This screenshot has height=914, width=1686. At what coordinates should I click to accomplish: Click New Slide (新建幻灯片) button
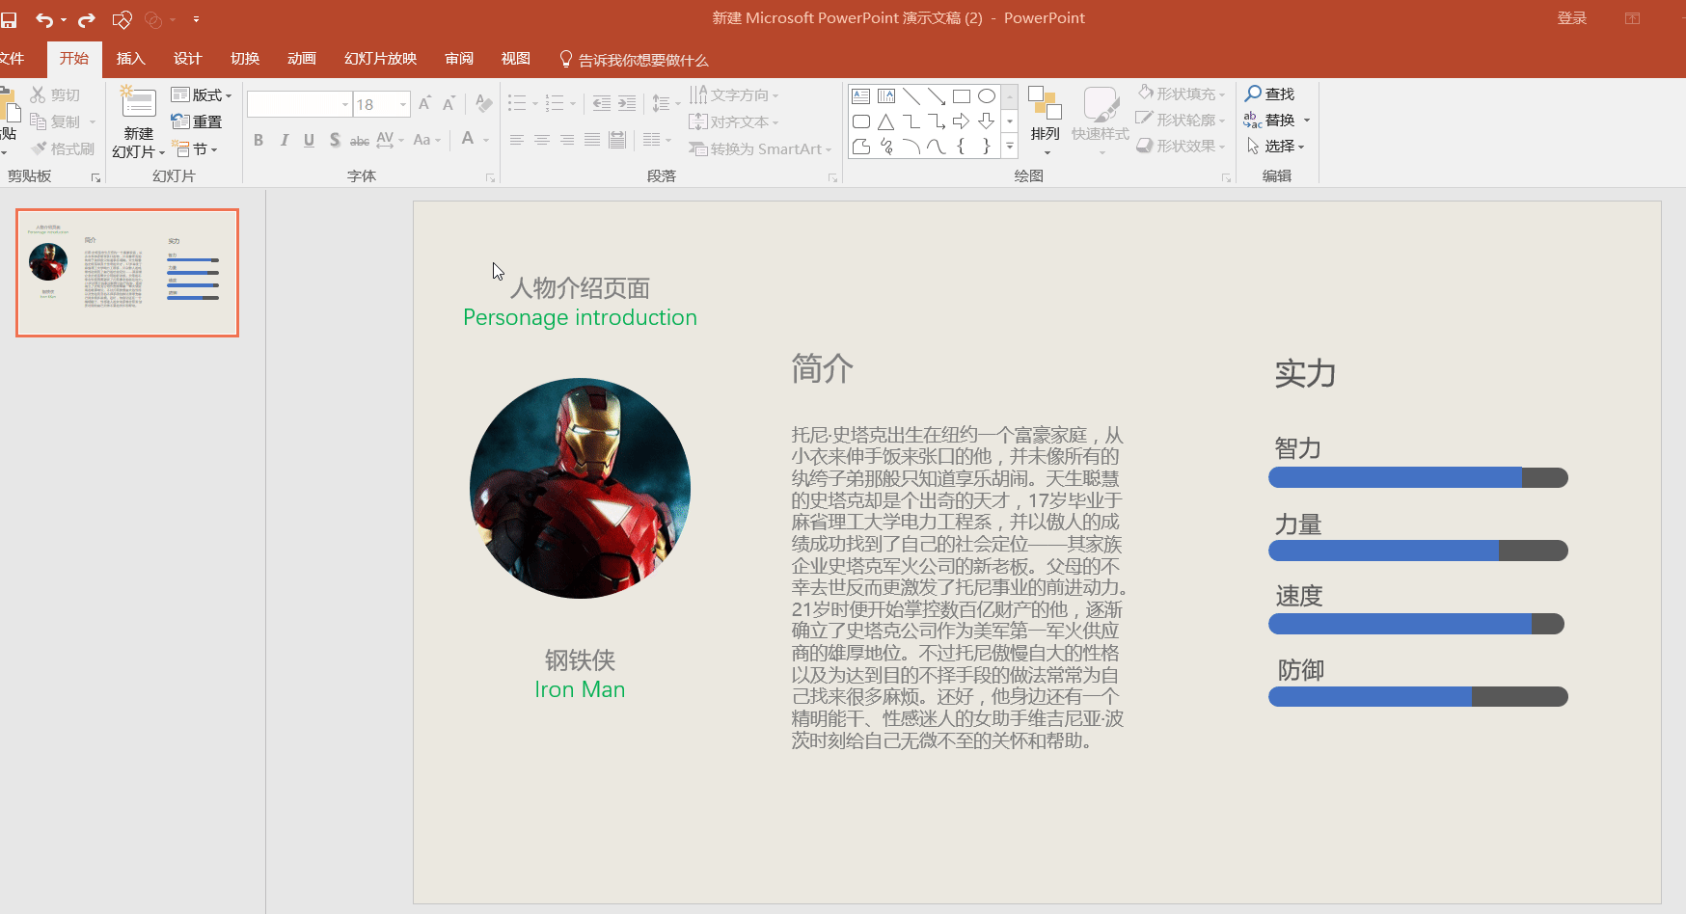tap(138, 122)
